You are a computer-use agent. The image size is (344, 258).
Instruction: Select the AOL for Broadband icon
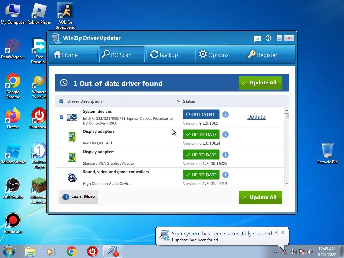pyautogui.click(x=66, y=16)
